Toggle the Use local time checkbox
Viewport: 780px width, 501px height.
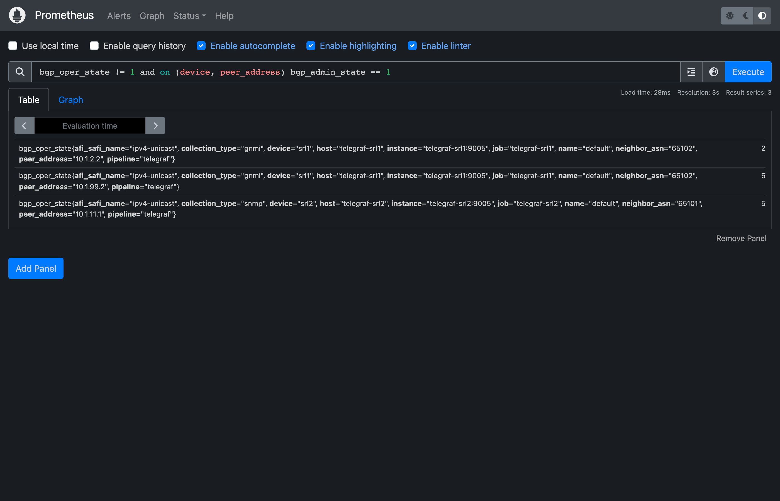click(x=13, y=46)
